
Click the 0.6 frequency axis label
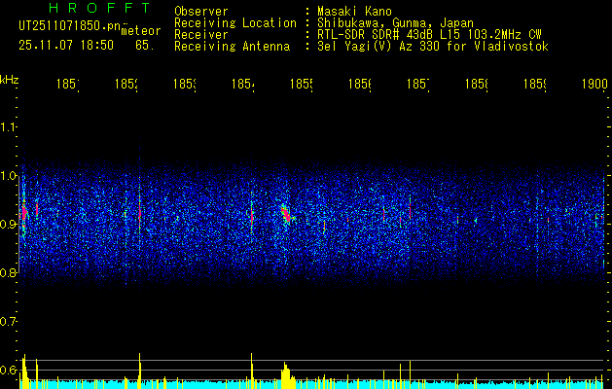[9, 370]
